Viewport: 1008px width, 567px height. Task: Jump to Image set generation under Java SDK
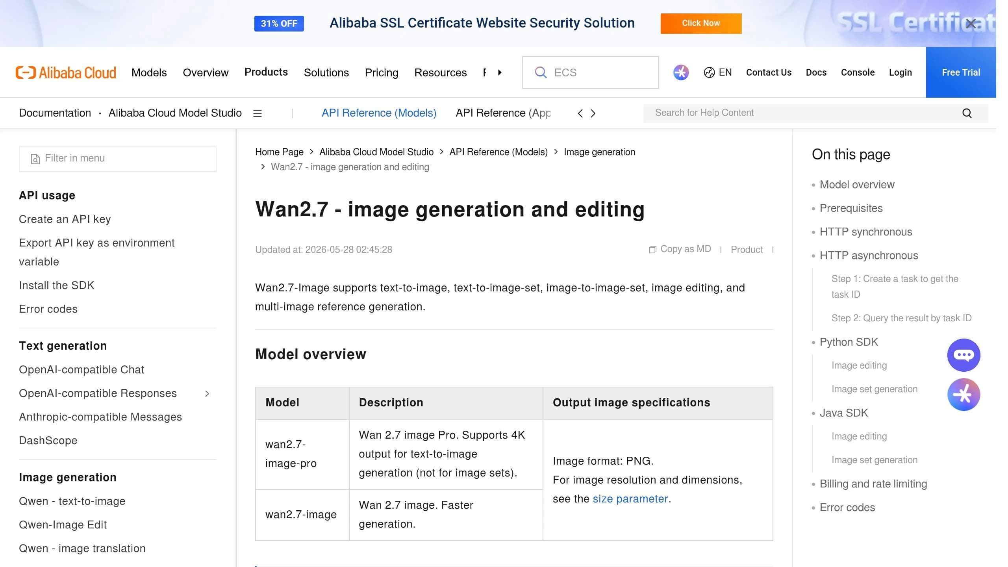[874, 460]
